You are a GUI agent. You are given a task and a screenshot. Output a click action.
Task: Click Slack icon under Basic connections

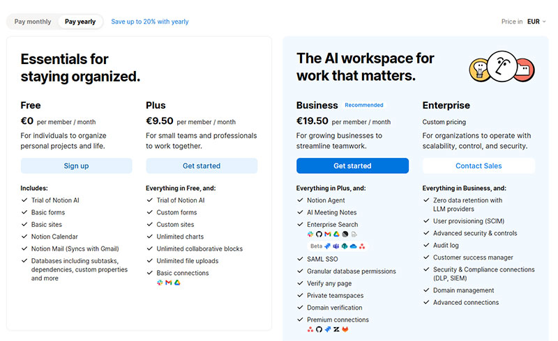point(160,283)
